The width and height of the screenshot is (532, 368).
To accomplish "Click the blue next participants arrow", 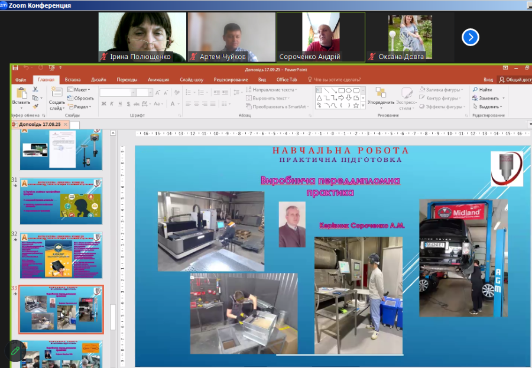I will 470,37.
